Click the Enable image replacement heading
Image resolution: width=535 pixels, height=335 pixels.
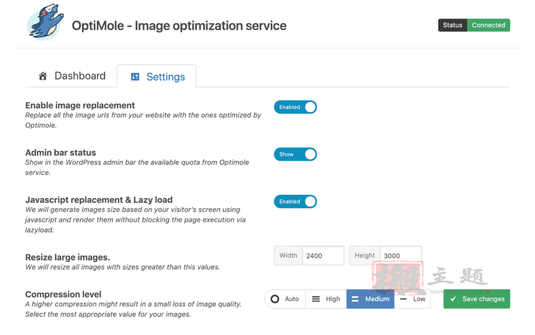(x=80, y=106)
